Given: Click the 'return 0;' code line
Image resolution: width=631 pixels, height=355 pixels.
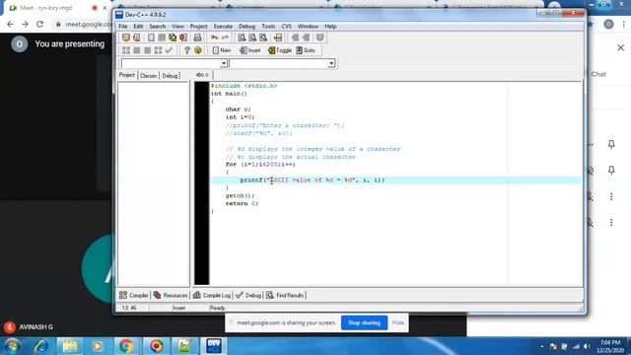Looking at the screenshot, I should (x=242, y=204).
